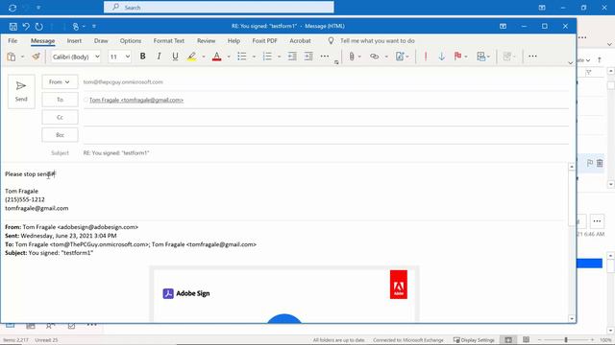The height and width of the screenshot is (345, 615).
Task: Toggle bold formatting
Action: click(143, 57)
